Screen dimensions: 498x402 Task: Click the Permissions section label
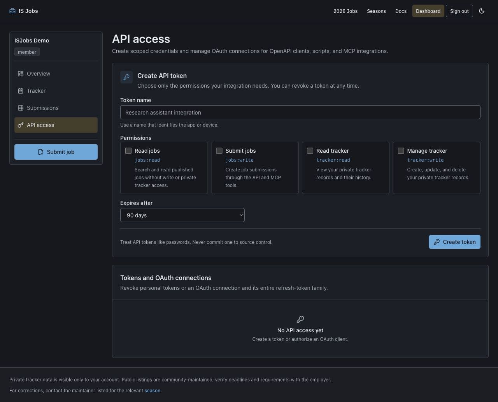(x=136, y=138)
